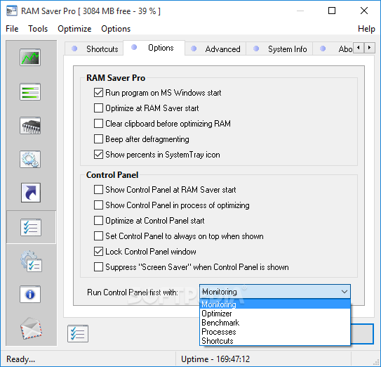Click the RAM Saver Pro title bar icon
Viewport: 381px width, 367px height.
(11, 11)
